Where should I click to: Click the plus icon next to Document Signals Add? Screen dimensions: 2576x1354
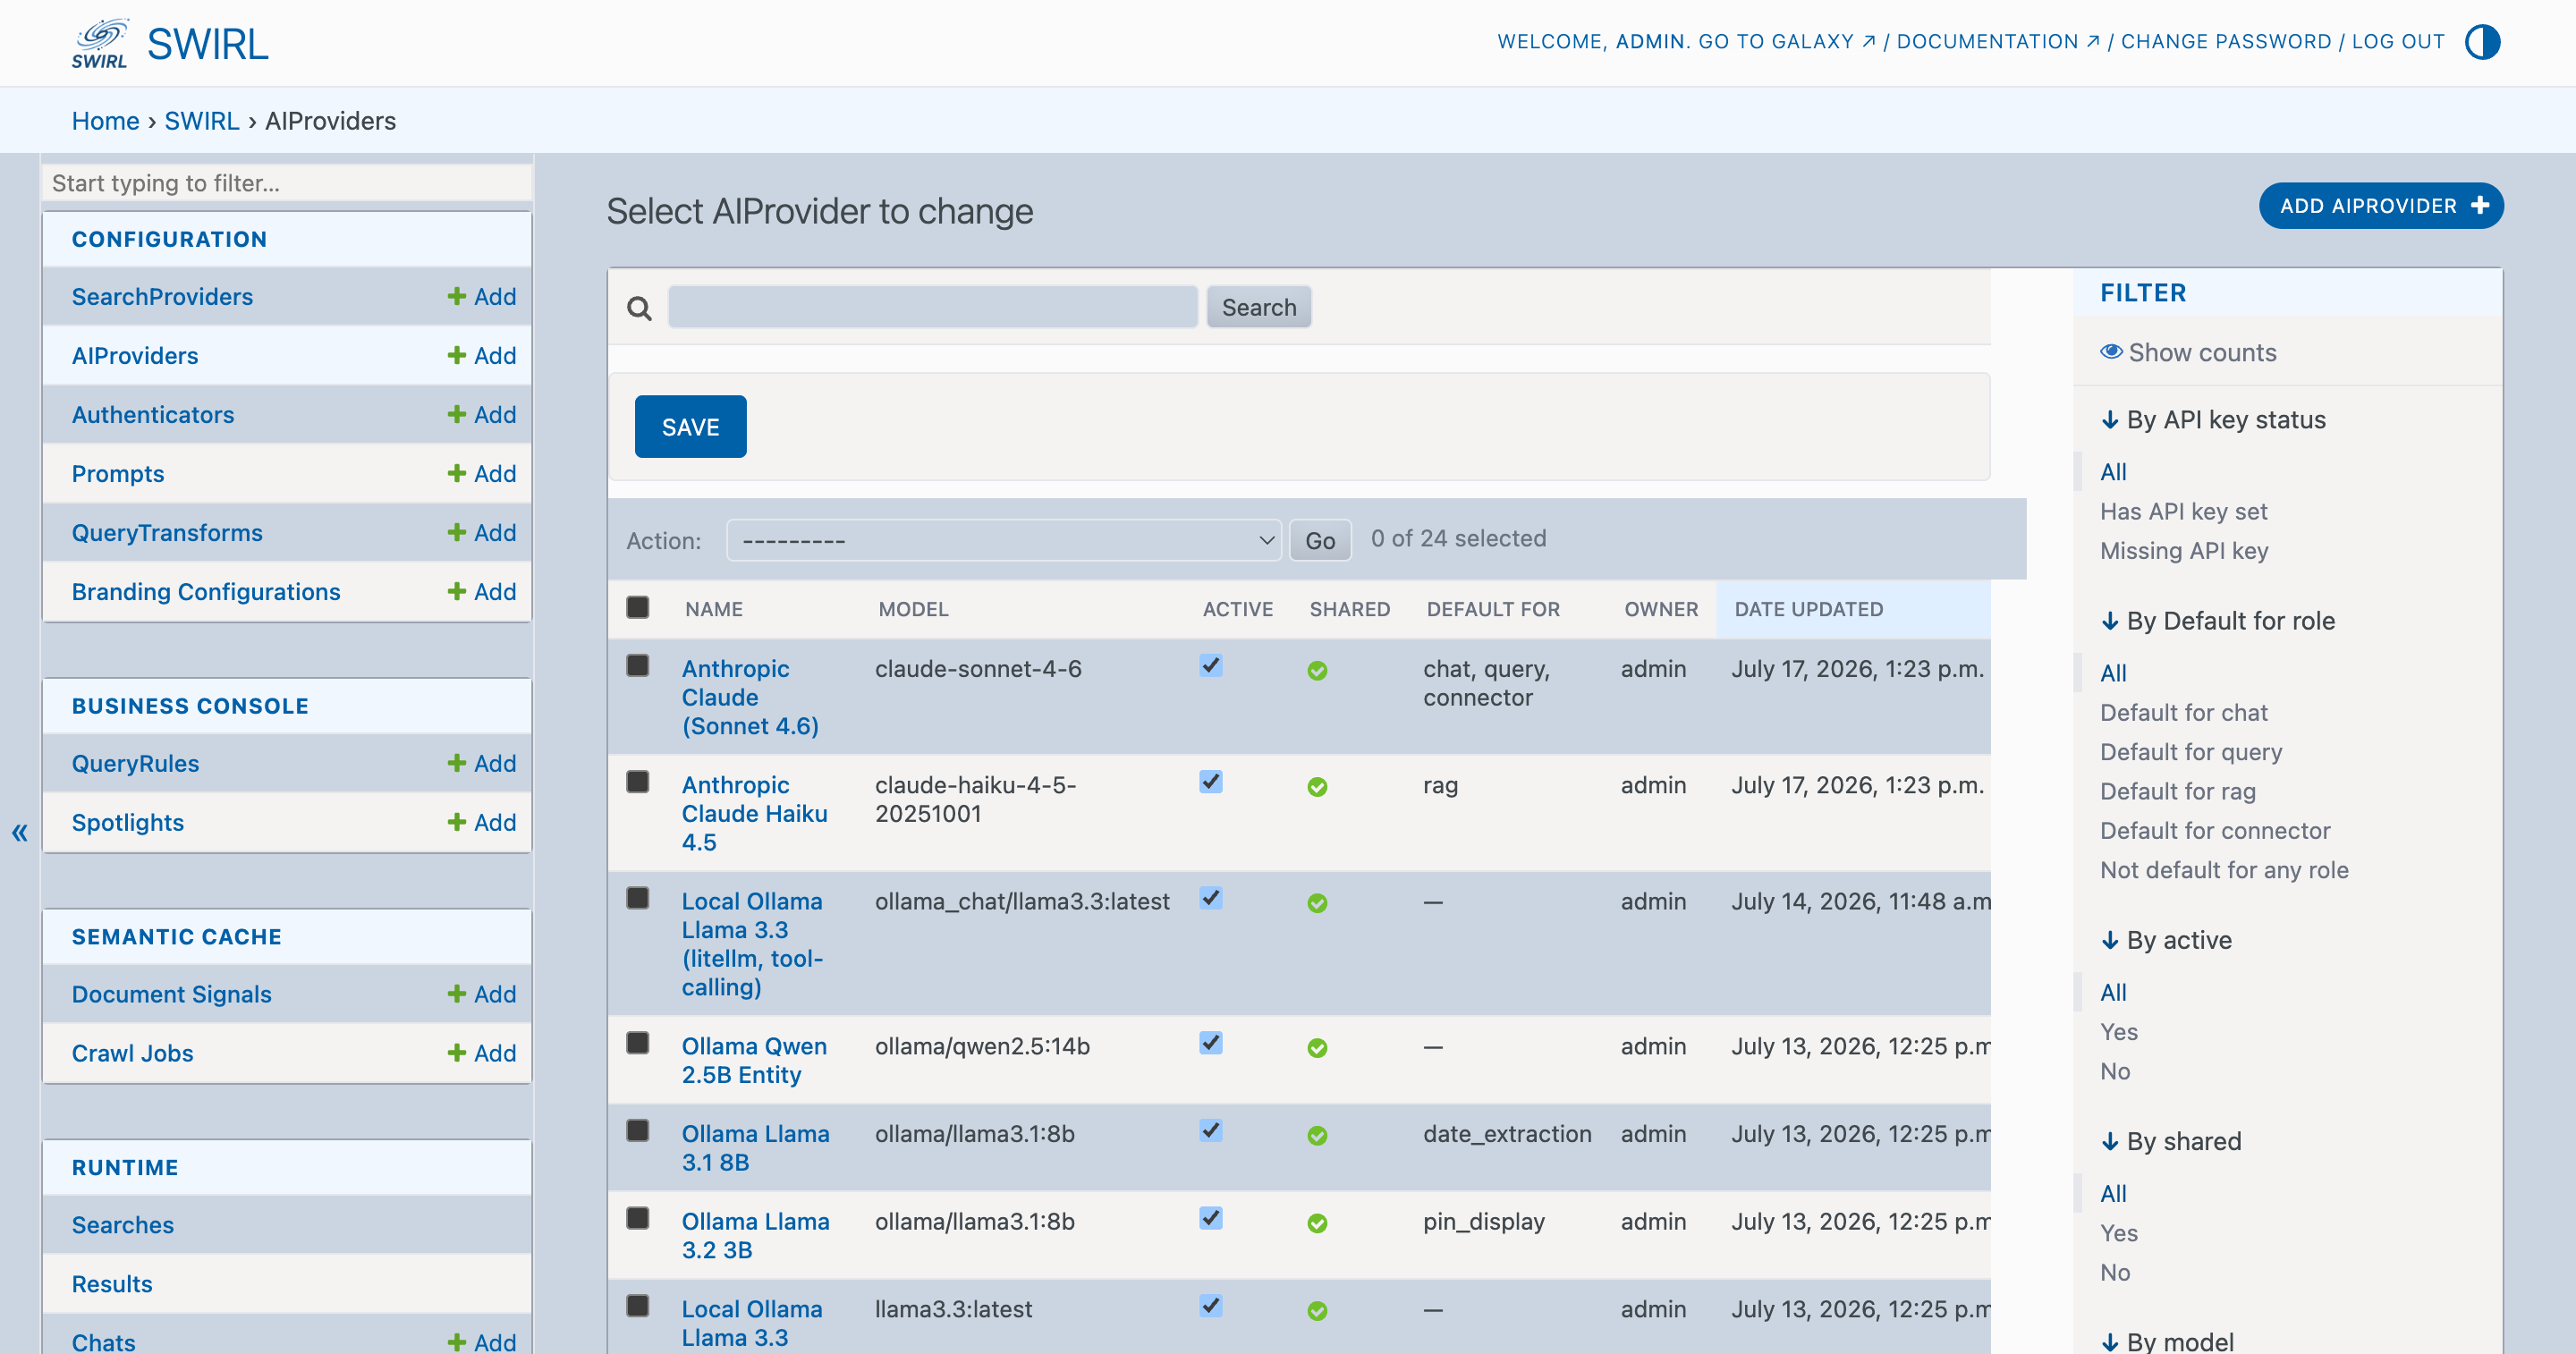click(457, 994)
